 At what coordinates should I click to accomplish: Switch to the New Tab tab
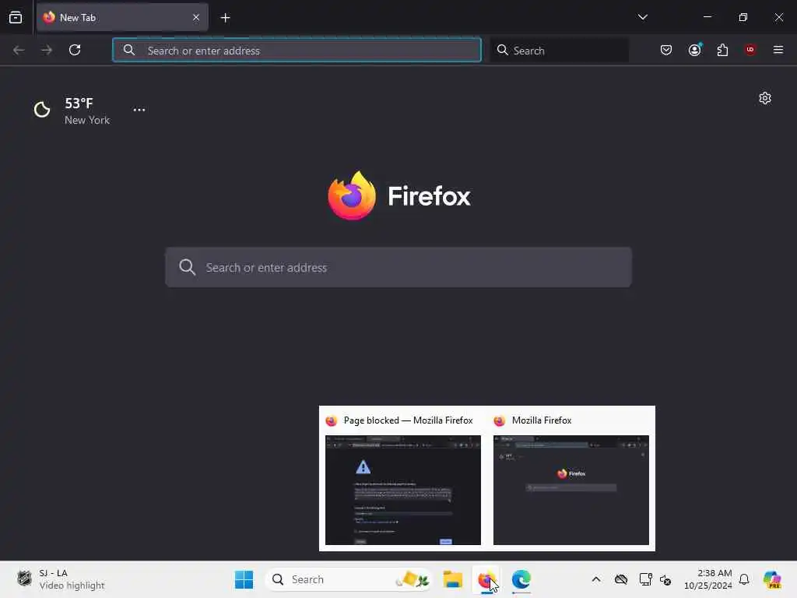tap(122, 17)
